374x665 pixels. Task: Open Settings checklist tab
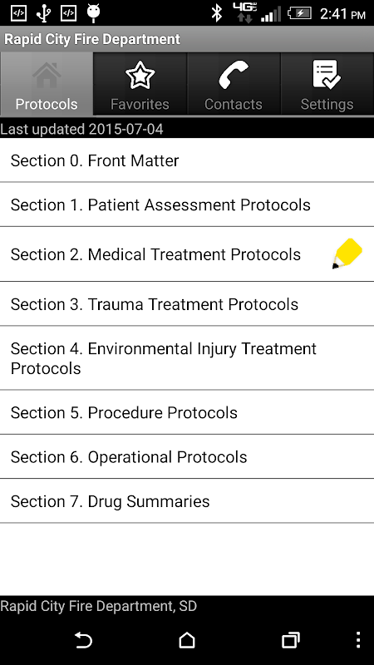click(327, 84)
